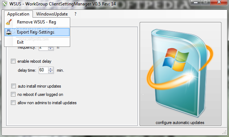Decrease frequency value with down arrow
The height and width of the screenshot is (137, 229).
click(51, 48)
